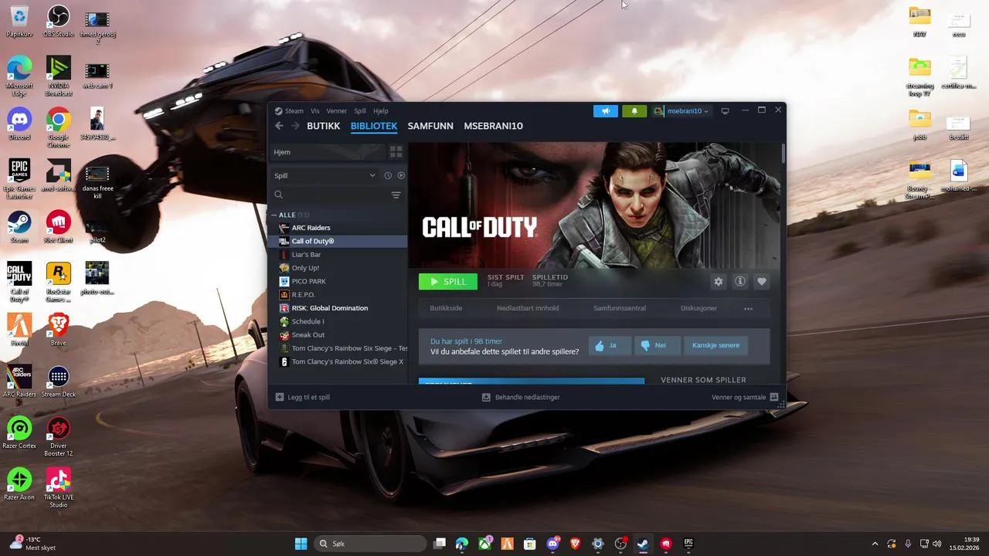Show hidden system tray icons chevron
989x556 pixels.
click(x=875, y=544)
